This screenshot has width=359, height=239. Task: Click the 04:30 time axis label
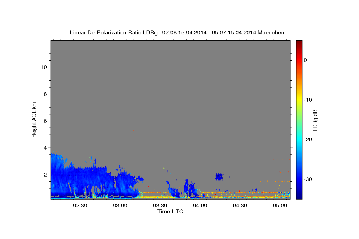(x=240, y=206)
